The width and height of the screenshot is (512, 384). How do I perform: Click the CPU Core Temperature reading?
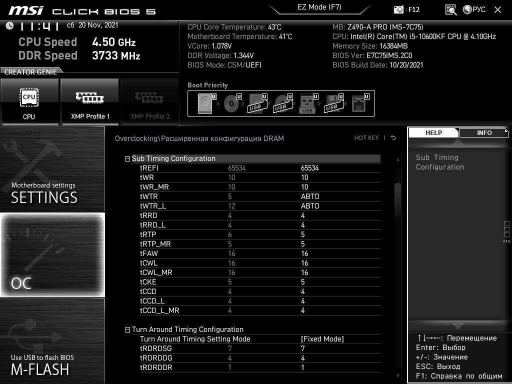[234, 27]
